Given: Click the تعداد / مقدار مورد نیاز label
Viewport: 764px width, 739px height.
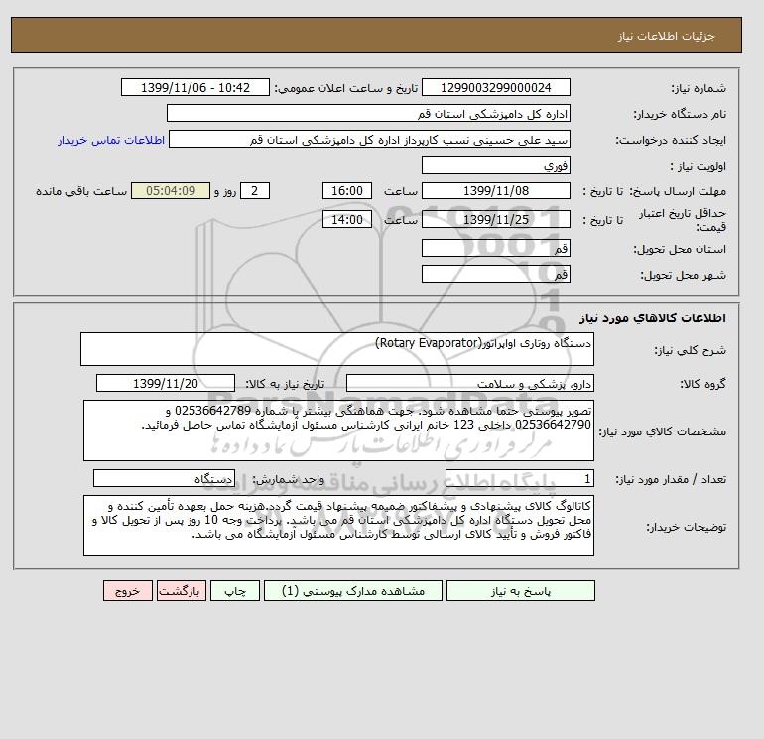Looking at the screenshot, I should [671, 479].
